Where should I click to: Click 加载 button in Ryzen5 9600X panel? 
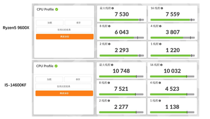[50, 23]
